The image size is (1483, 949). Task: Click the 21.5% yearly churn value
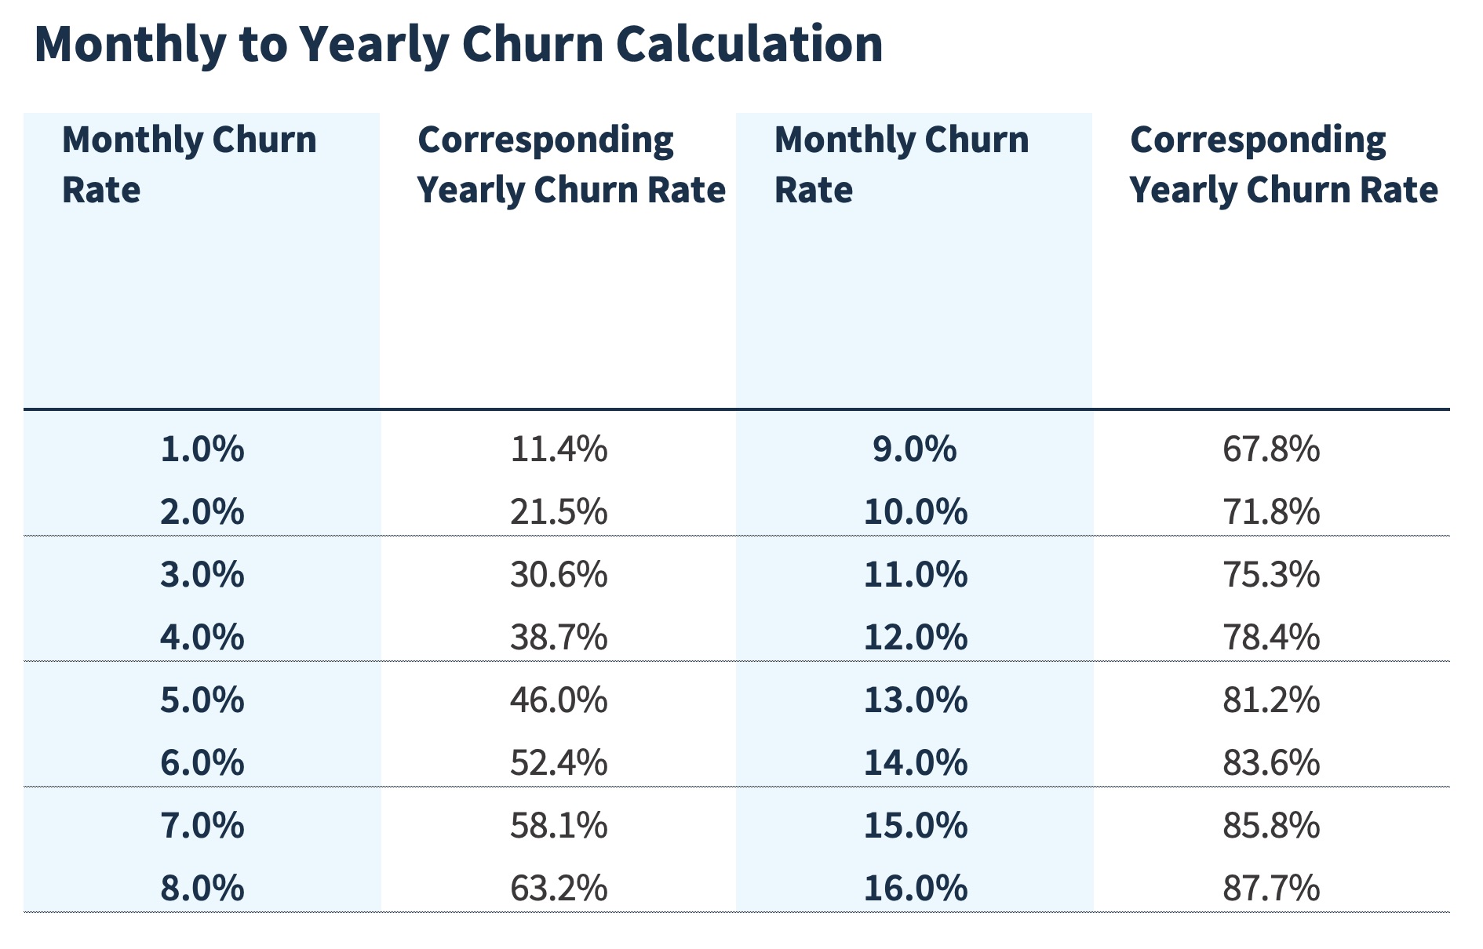pos(558,512)
